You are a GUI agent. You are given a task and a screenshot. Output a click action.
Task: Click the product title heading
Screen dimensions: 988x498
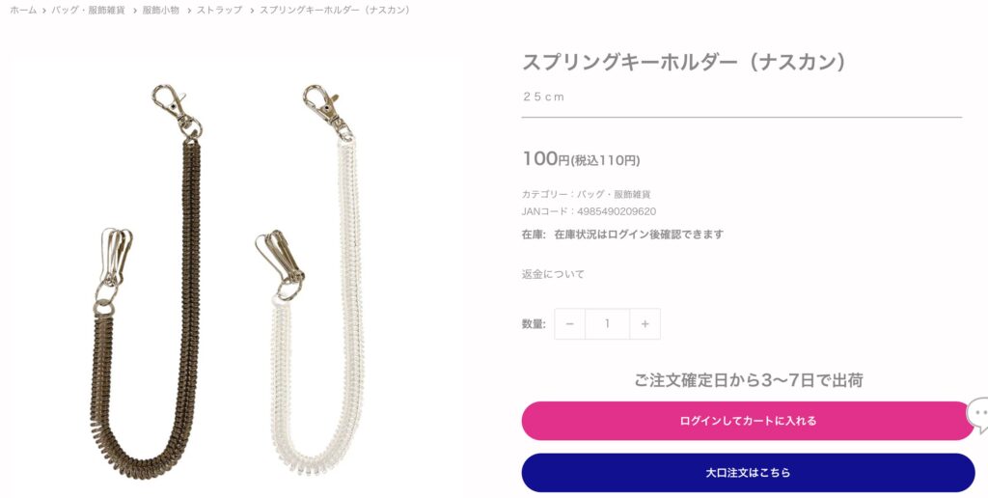click(x=684, y=62)
